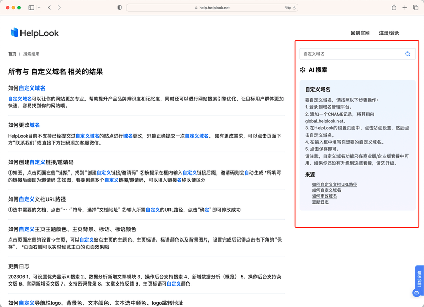Click the Safari sidebar toggle icon
Image resolution: width=424 pixels, height=307 pixels.
pyautogui.click(x=31, y=8)
